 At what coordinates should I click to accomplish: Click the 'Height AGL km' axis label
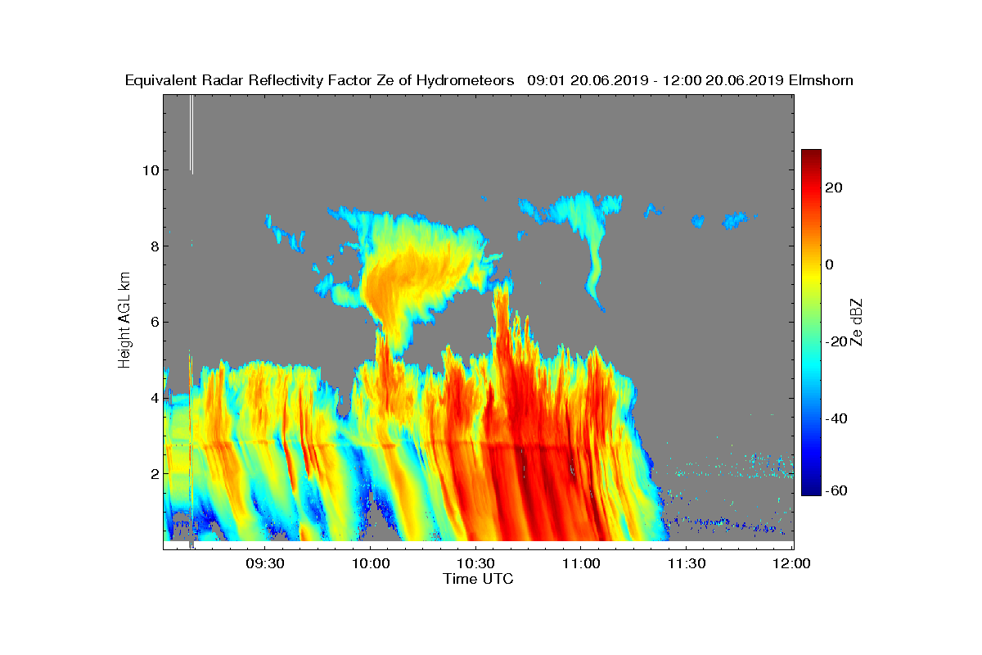[124, 320]
